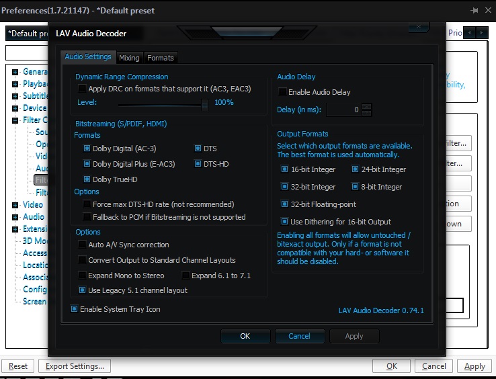Screen dimensions: 496x379
Task: Uncheck Dolby Digital Plus (E-AC3) bitstreaming
Action: click(87, 164)
